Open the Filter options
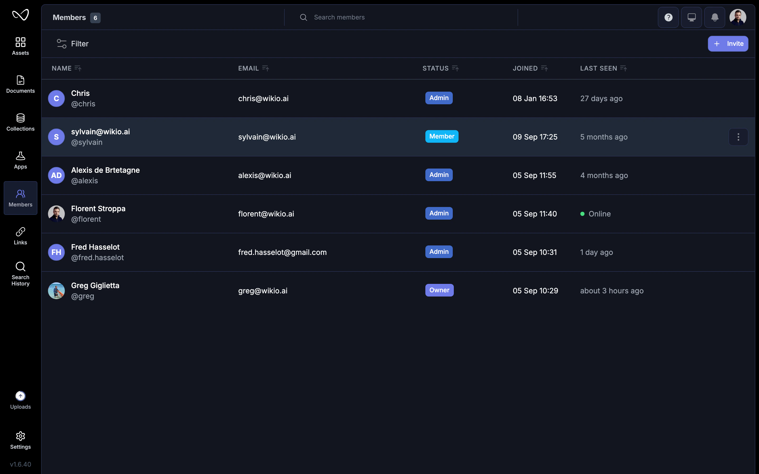759x474 pixels. 72,43
